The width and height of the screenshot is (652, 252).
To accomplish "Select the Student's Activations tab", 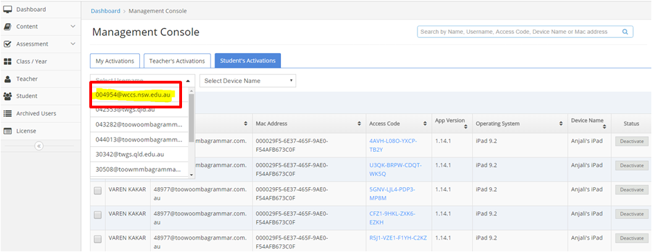I will click(248, 61).
